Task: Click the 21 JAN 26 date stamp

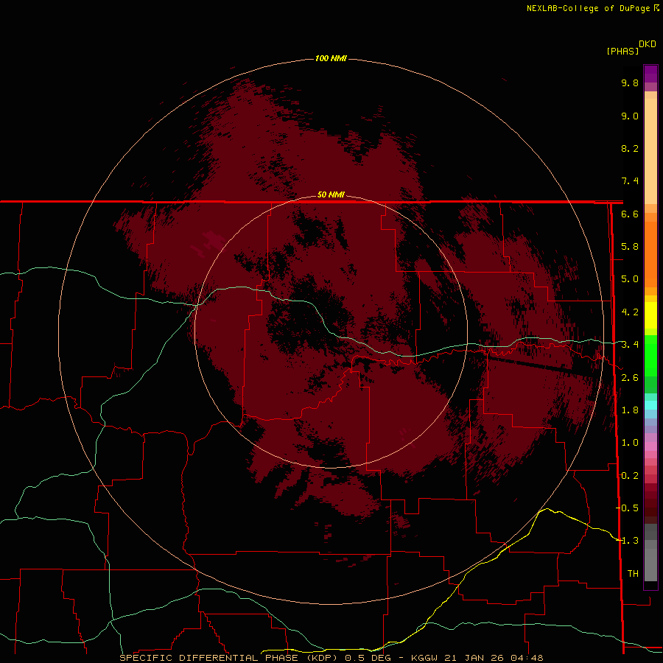Action: pos(473,658)
